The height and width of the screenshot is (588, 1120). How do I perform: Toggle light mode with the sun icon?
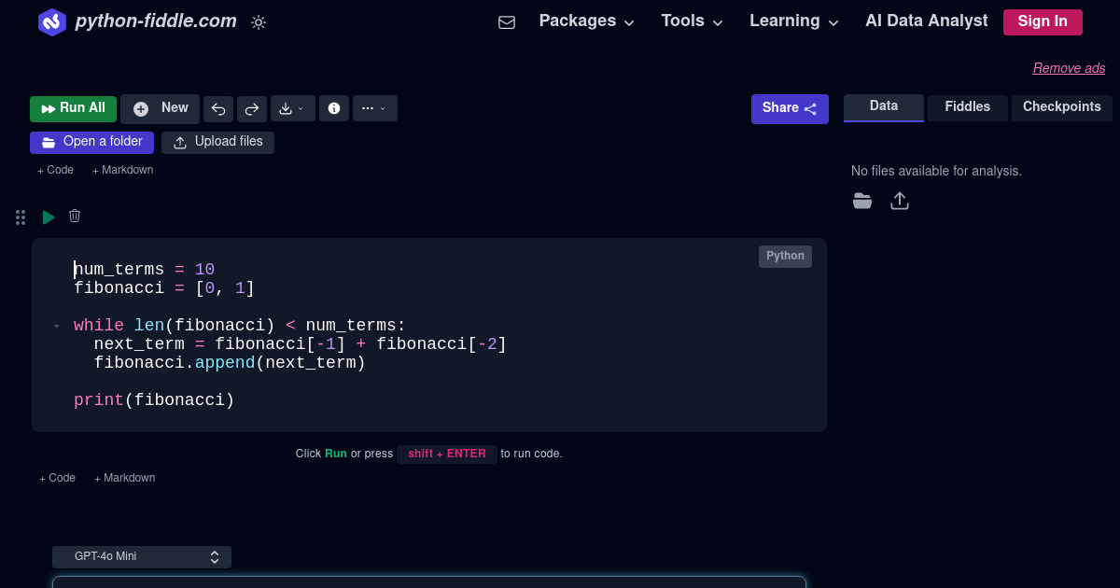point(258,22)
